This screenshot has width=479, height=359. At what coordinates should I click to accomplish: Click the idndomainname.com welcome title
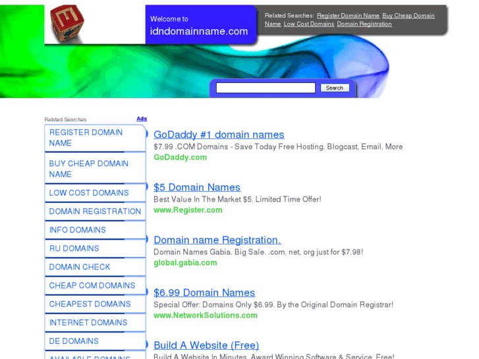[199, 31]
